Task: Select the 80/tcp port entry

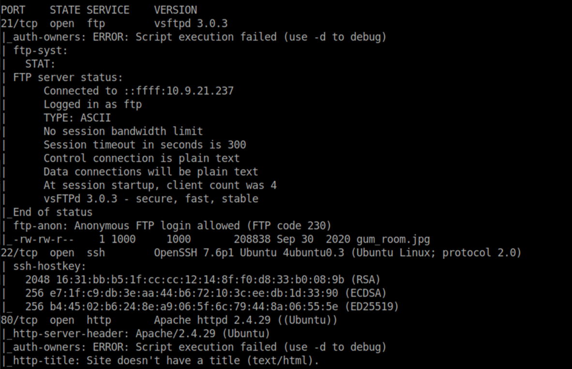Action: tap(19, 321)
